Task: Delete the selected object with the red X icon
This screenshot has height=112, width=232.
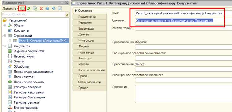Action: click(x=41, y=9)
